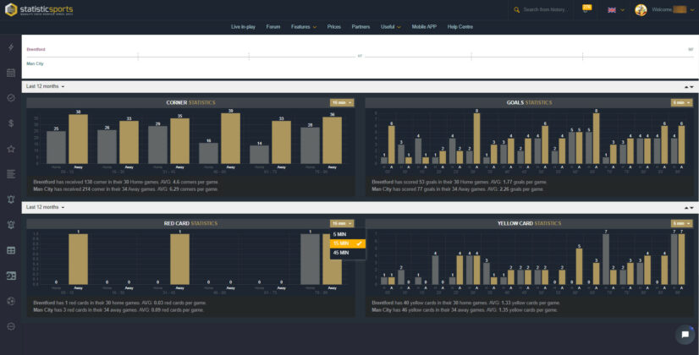
Task: Click the lightning bolt sidebar icon
Action: [x=10, y=47]
